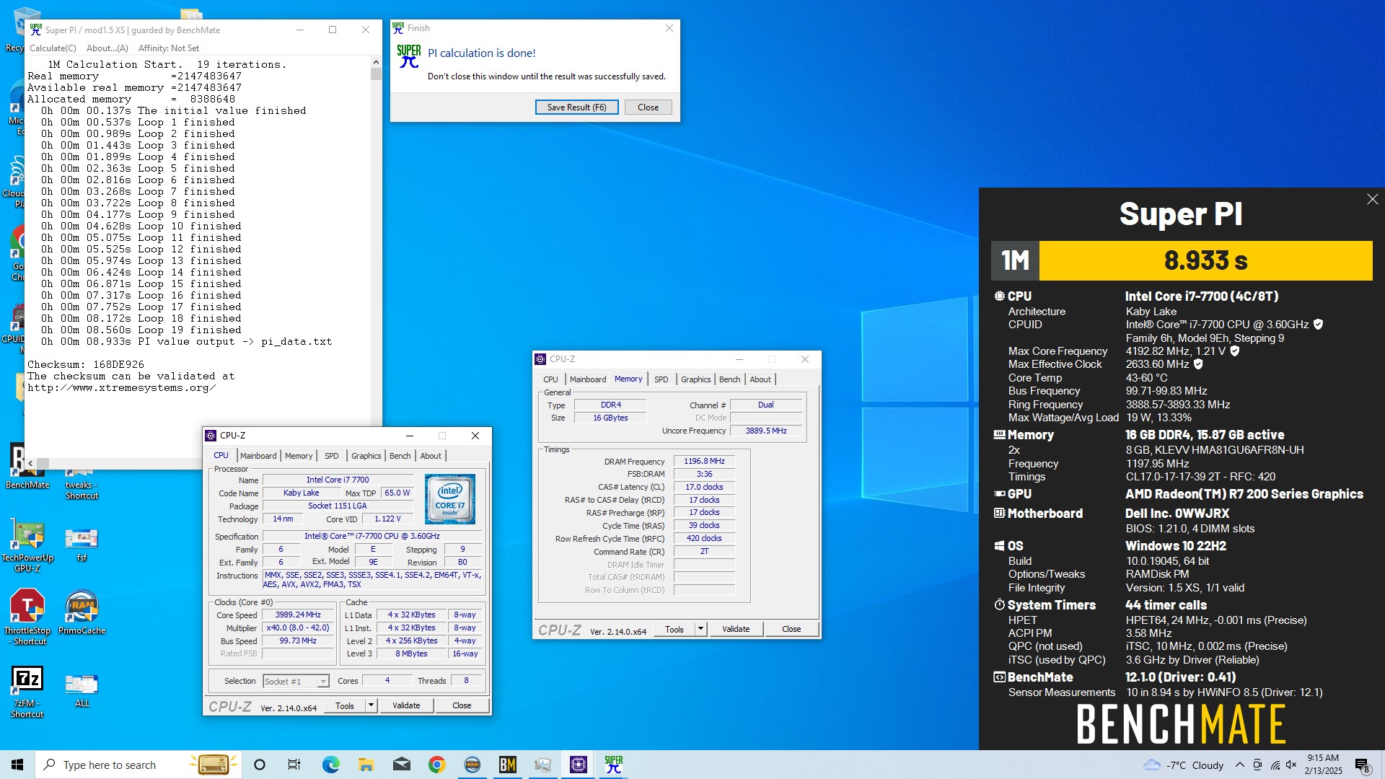
Task: Open the notification center icon
Action: coord(1362,765)
